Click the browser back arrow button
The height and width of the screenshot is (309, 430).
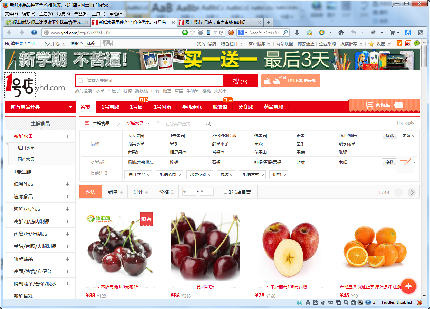[x=9, y=33]
